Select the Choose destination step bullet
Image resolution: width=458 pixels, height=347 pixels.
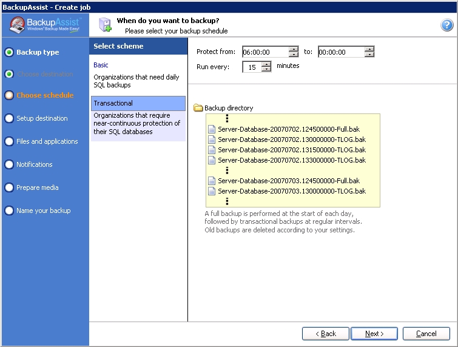[x=9, y=74]
